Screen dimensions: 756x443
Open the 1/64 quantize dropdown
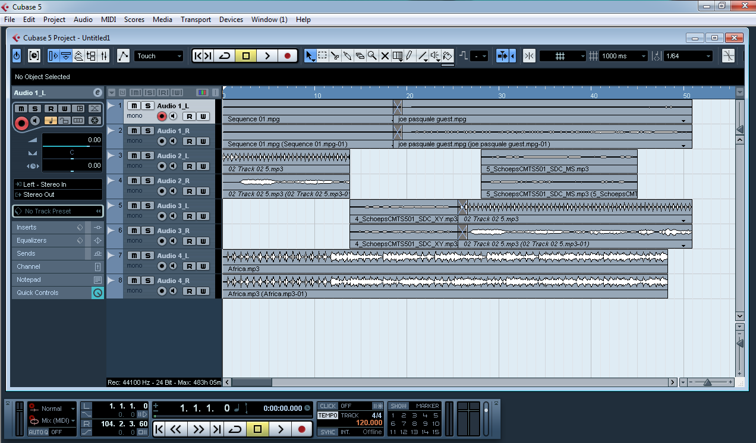688,56
